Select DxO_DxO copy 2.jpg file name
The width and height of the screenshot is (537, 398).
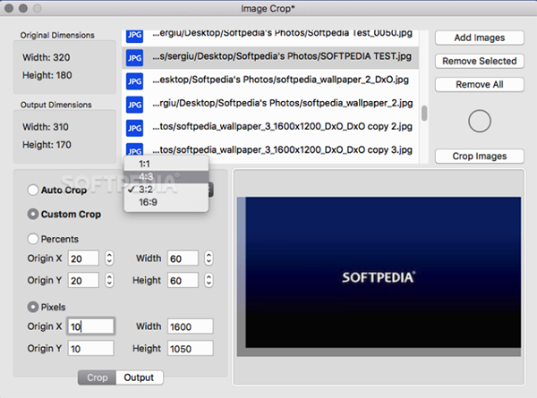click(x=282, y=127)
